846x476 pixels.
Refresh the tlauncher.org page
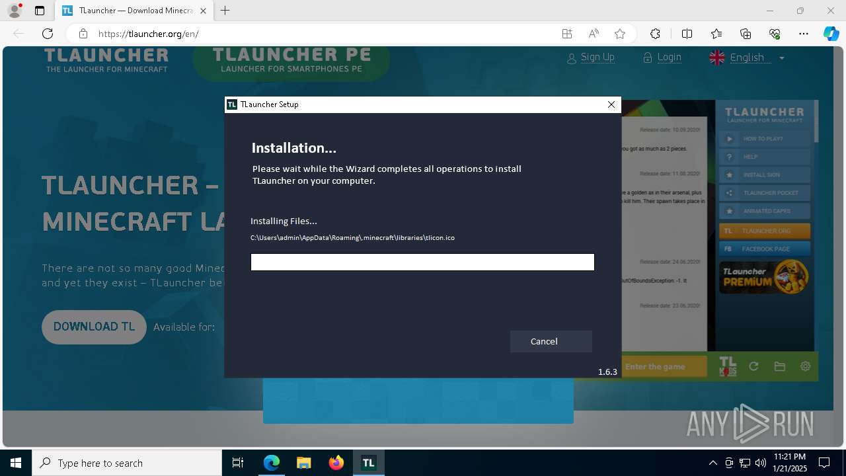click(x=48, y=34)
